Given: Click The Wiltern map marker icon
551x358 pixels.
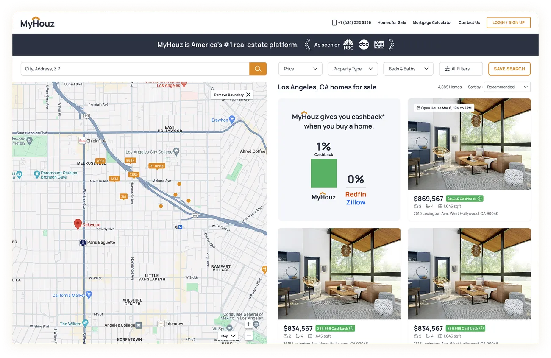Looking at the screenshot, I should point(85,323).
